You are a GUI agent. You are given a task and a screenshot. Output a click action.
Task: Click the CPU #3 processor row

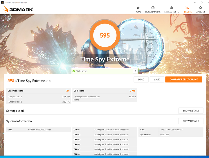pyautogui.click(x=105, y=139)
